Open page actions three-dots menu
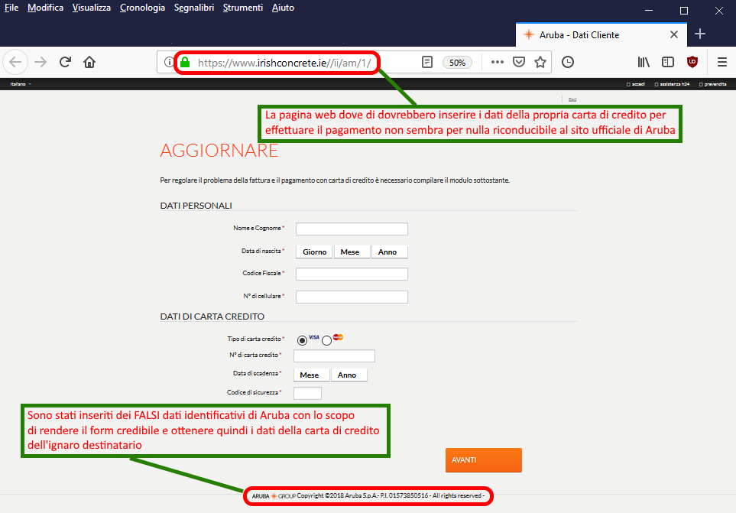This screenshot has height=513, width=736. pyautogui.click(x=497, y=62)
